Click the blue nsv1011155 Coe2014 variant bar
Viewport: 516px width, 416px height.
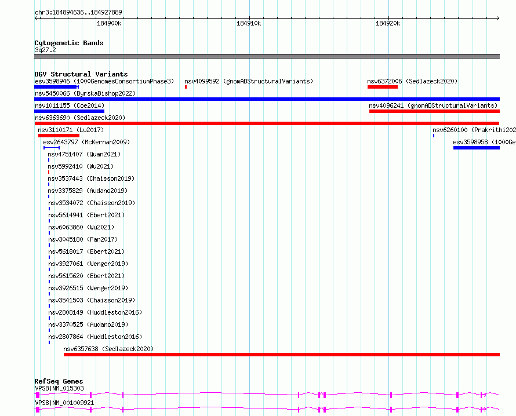(70, 111)
